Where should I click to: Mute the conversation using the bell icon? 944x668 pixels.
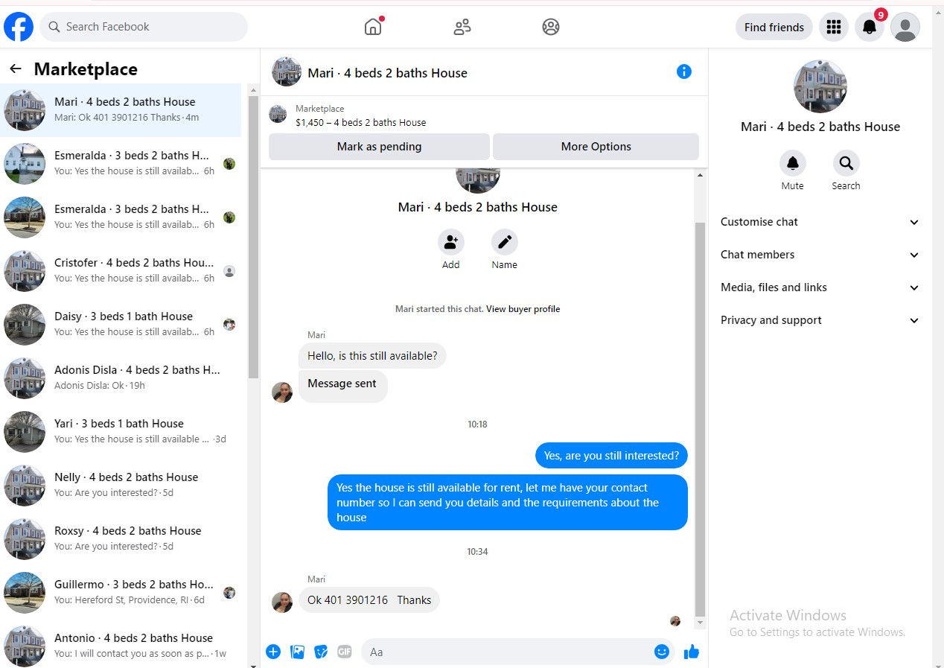[793, 163]
